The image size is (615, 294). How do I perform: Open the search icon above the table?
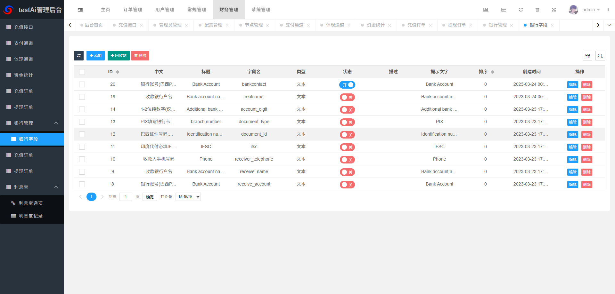[x=600, y=55]
